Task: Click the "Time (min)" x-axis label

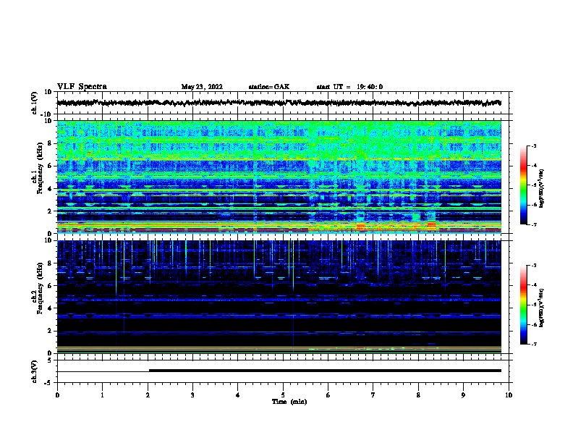Action: (x=289, y=402)
